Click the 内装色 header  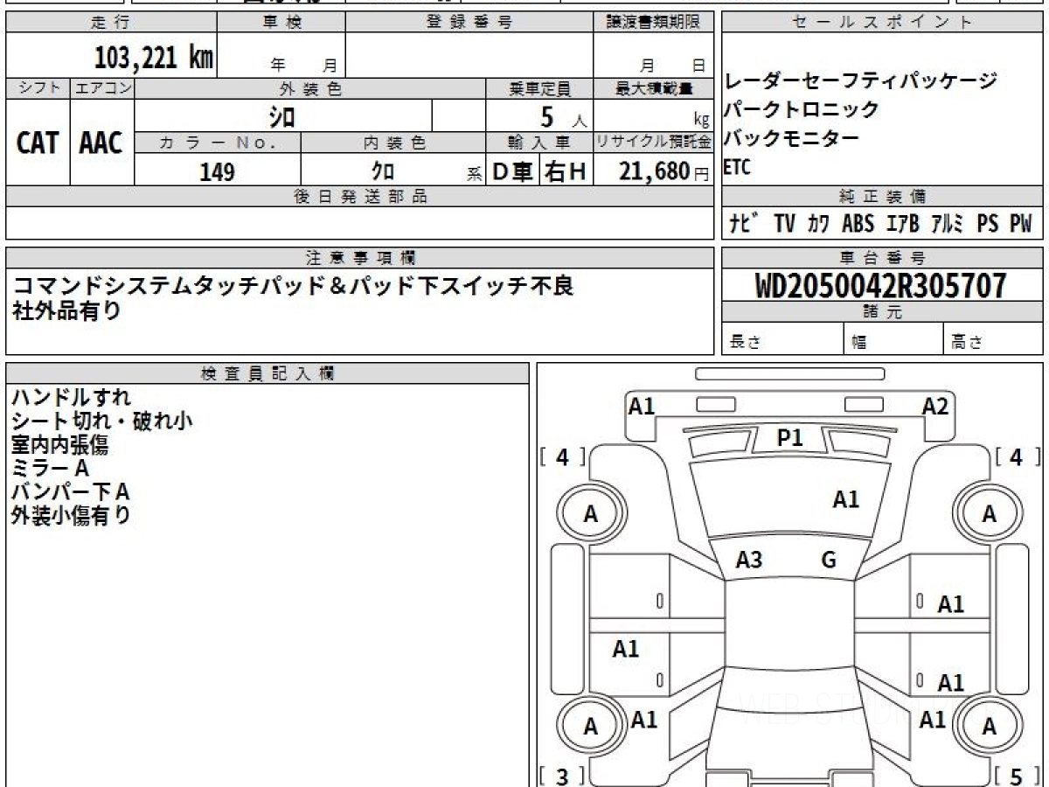click(393, 143)
